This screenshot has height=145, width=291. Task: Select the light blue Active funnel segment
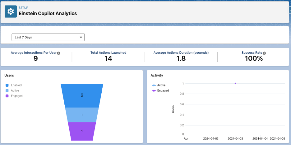coord(82,115)
